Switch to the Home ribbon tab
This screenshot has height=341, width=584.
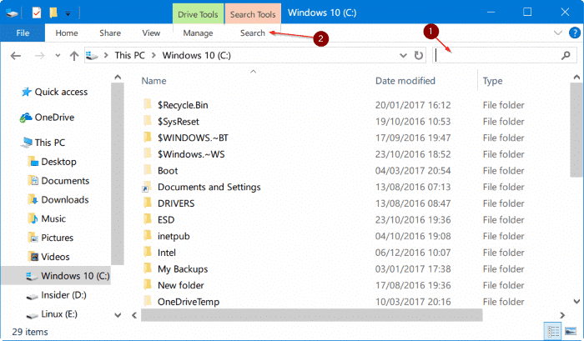pyautogui.click(x=67, y=33)
